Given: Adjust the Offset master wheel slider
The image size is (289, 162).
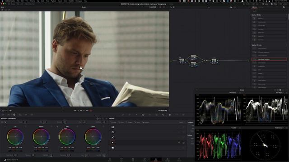Looking at the screenshot, I should (93, 151).
